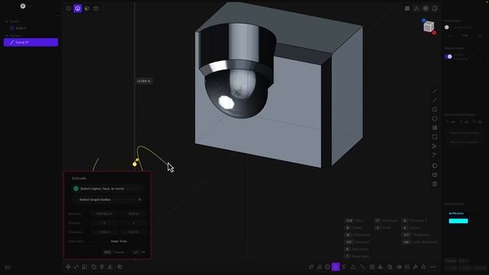Click the third selection mode icon top-left
Viewport: 489px width, 275px height.
87,8
